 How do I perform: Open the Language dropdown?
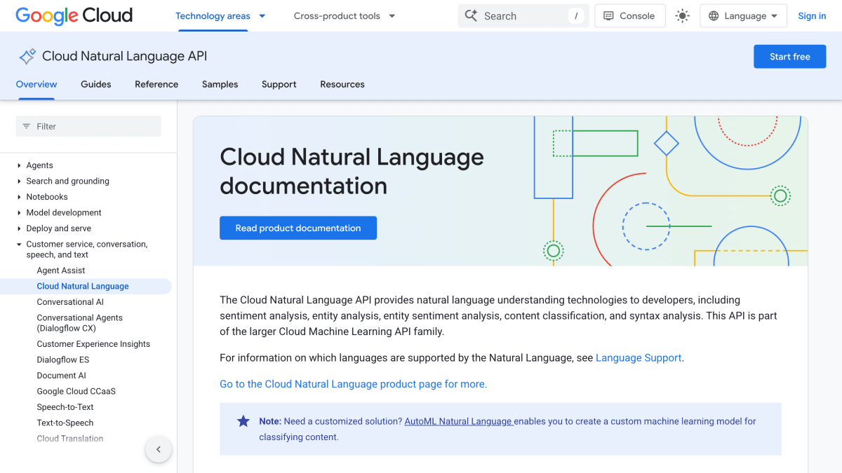click(x=744, y=16)
